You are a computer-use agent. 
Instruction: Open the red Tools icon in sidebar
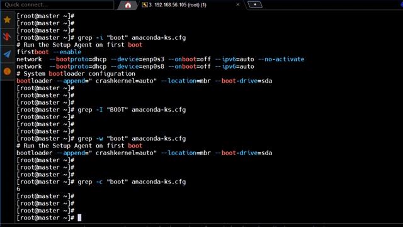[x=7, y=37]
